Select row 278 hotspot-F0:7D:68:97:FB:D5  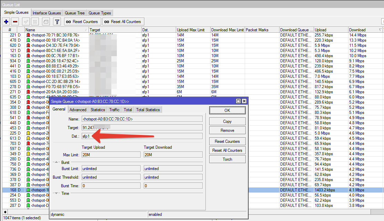click(x=192, y=87)
